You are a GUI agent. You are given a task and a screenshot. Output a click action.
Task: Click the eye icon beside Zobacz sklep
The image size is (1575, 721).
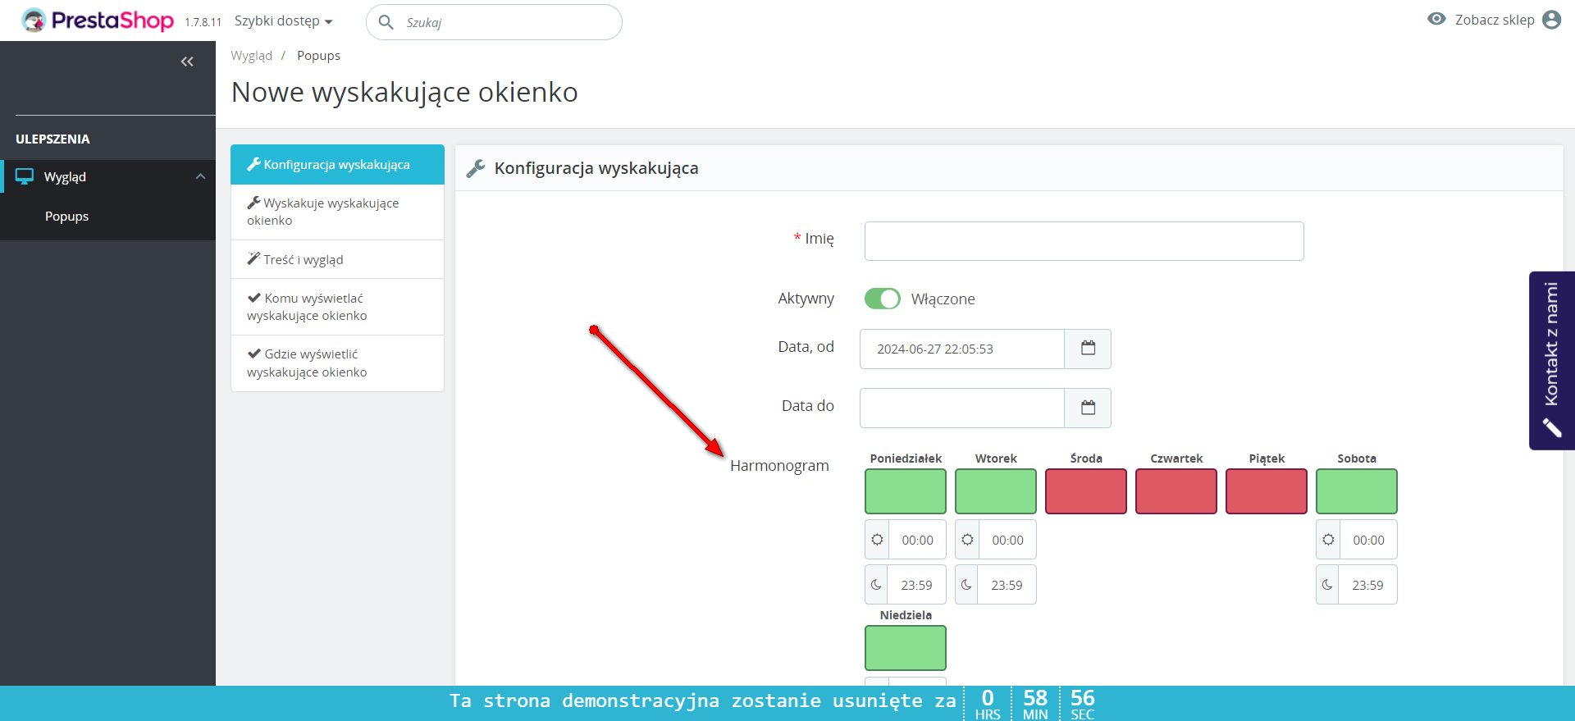pyautogui.click(x=1436, y=19)
